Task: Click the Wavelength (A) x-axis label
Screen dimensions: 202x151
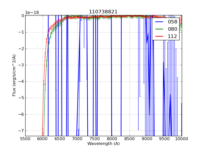Action: 104,144
